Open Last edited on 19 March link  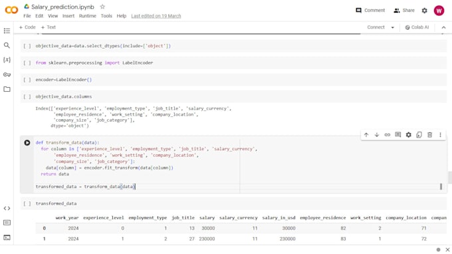[x=156, y=16]
